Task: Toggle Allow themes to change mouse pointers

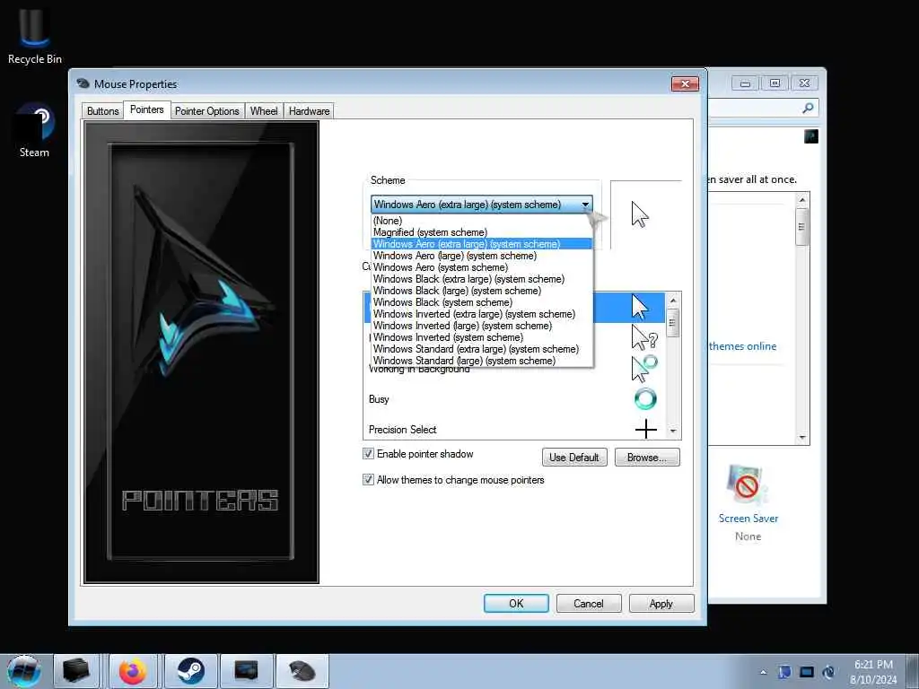Action: (x=368, y=480)
